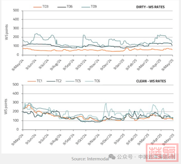Screen dimensions: 181x164
Task: Click the Source: Intermodal text
Action: pyautogui.click(x=90, y=159)
